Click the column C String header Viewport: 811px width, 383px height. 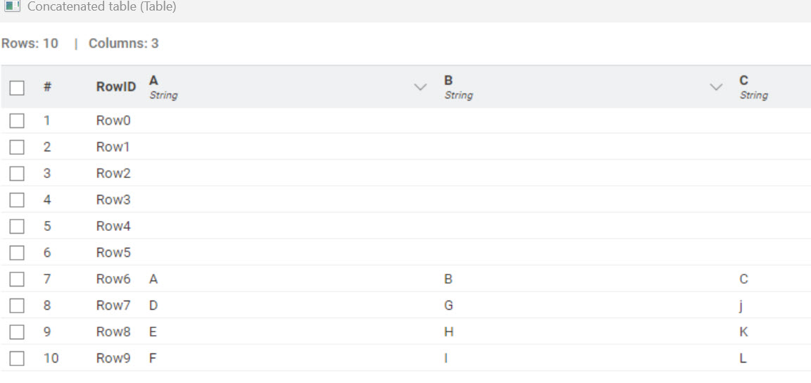(753, 87)
